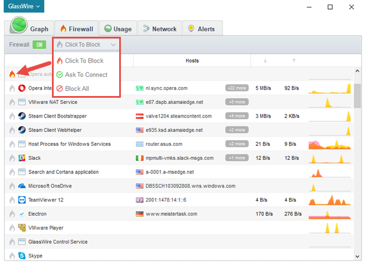This screenshot has height=265, width=366.
Task: Block Host Process for Windows Services flame
Action: [12, 144]
